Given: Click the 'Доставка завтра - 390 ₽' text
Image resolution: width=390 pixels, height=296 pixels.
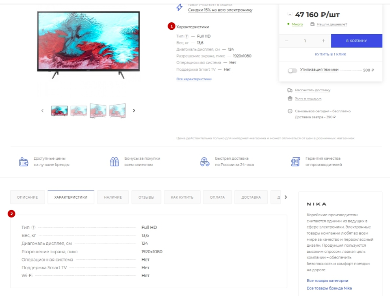Looking at the screenshot, I should [x=315, y=117].
